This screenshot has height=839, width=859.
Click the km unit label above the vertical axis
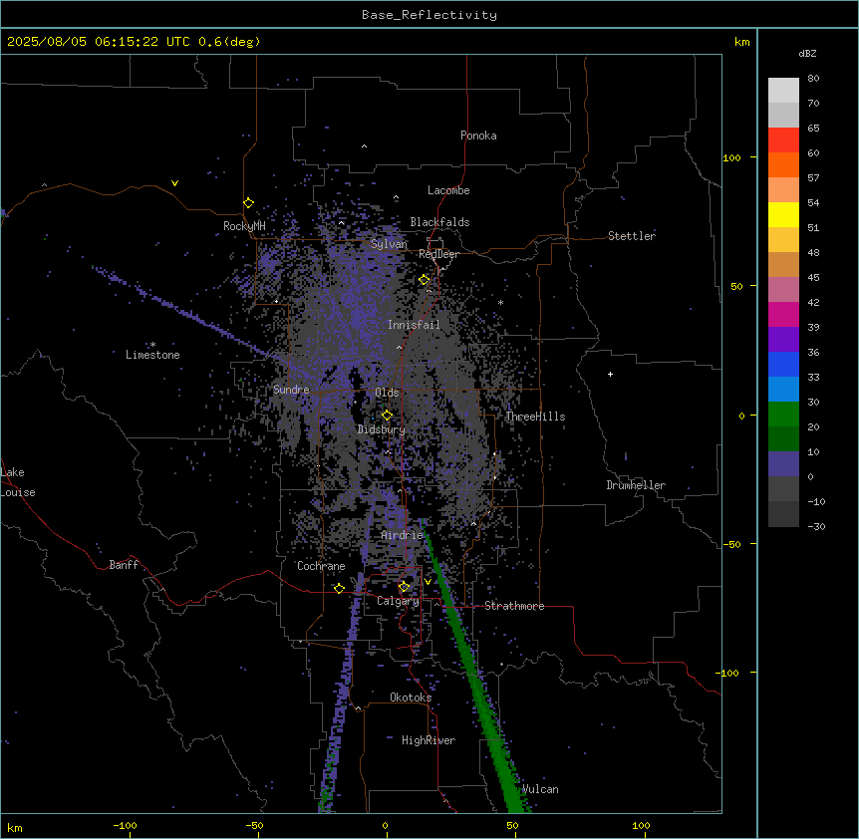[x=742, y=42]
